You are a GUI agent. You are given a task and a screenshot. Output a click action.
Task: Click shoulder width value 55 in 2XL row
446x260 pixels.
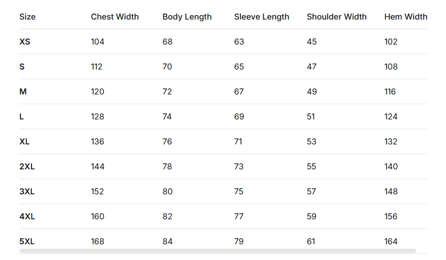coord(311,167)
